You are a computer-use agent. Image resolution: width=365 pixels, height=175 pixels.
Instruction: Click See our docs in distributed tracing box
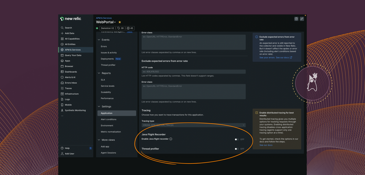click(266, 145)
